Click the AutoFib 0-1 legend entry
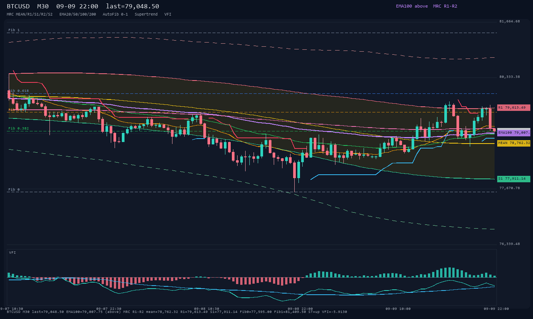Image resolution: width=533 pixels, height=319 pixels. tap(115, 14)
